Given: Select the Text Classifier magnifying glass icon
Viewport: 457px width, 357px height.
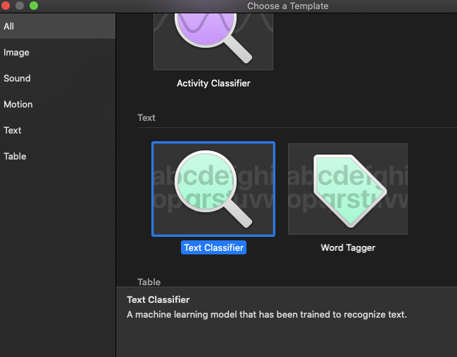Looking at the screenshot, I should pos(213,189).
